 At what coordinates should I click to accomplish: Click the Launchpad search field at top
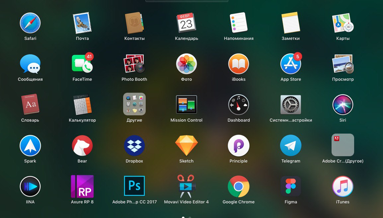pyautogui.click(x=187, y=1)
